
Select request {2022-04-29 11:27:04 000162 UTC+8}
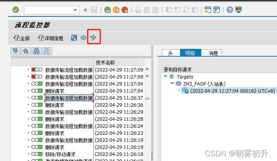click(233, 91)
